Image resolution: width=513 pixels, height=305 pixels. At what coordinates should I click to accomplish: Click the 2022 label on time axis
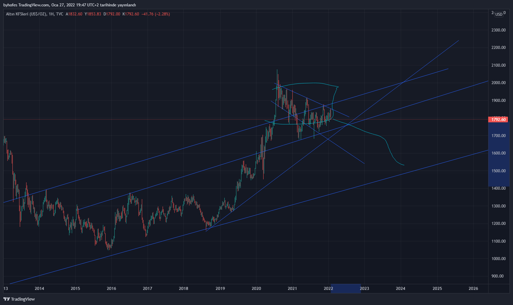(328, 289)
